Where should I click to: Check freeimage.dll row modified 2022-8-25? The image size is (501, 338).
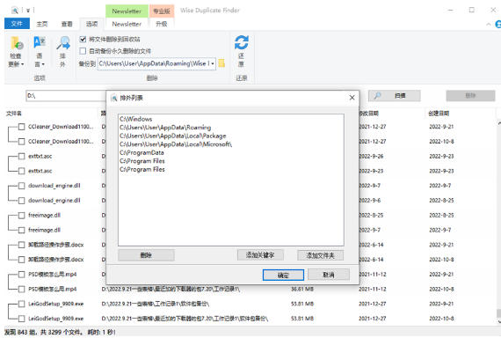(21, 215)
